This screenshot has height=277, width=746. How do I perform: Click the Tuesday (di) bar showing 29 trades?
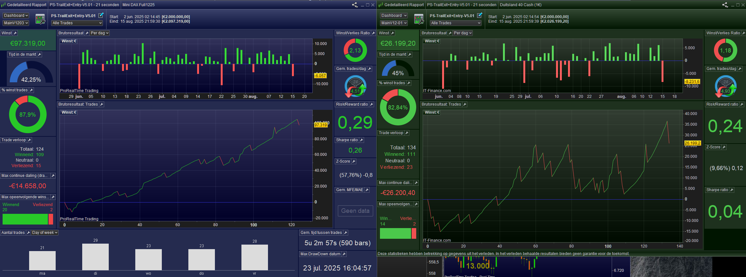click(x=95, y=257)
